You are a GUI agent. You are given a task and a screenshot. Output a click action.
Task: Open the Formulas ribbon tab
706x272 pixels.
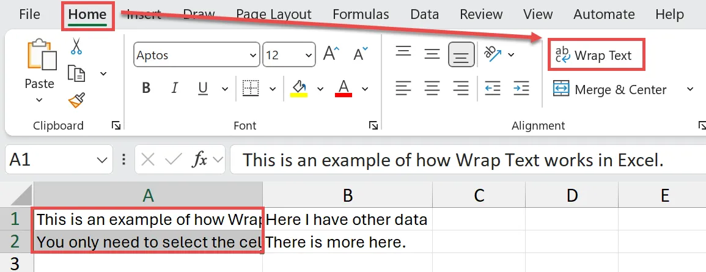pos(361,14)
